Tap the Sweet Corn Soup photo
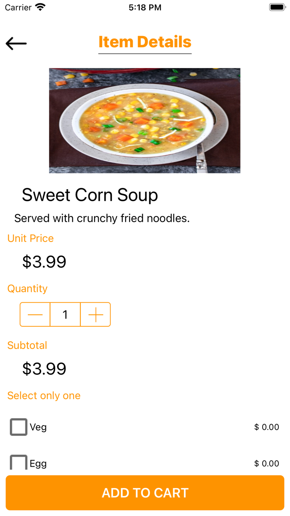 [145, 120]
